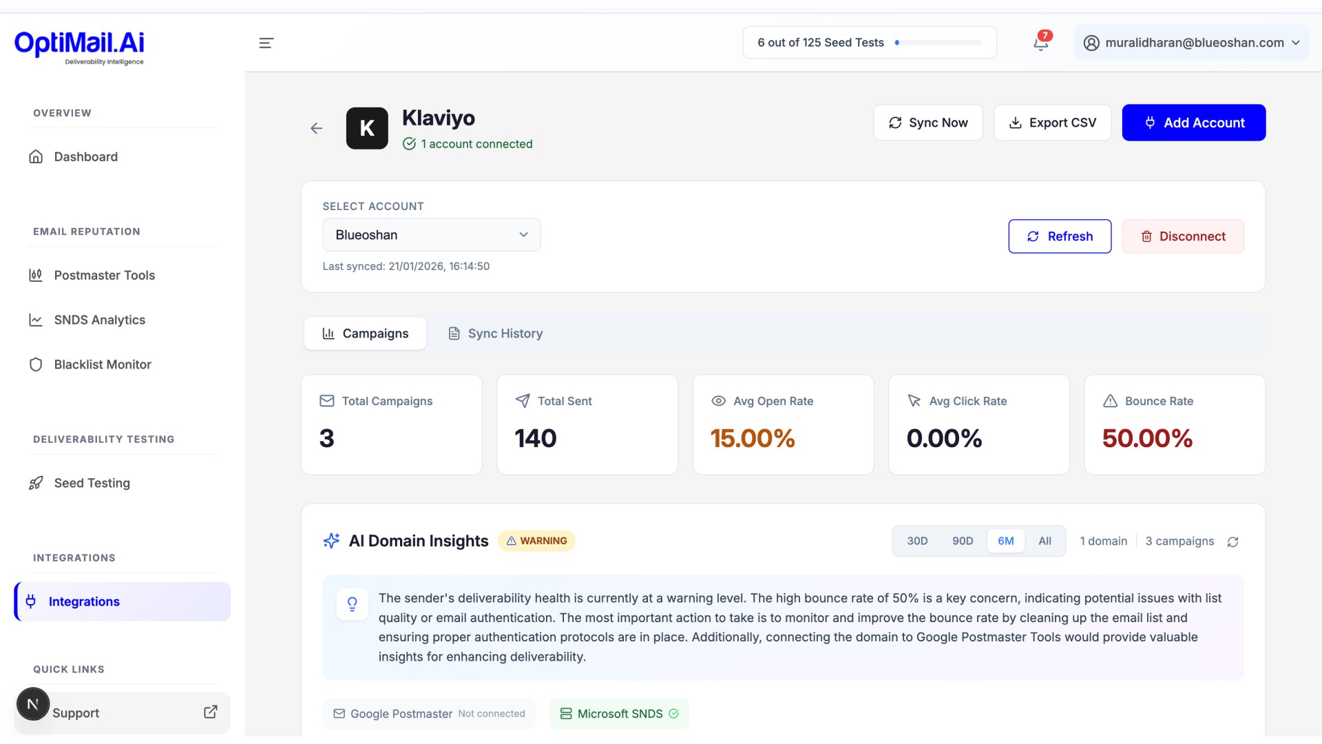Open Support external link icon
Viewport: 1322px width, 744px height.
(x=211, y=712)
